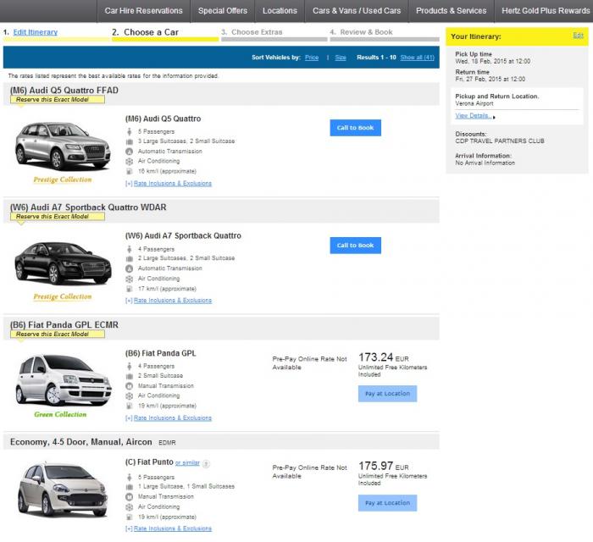Expand Rate Inclusions for Audi A7 Sportback
The image size is (593, 542).
pos(173,301)
